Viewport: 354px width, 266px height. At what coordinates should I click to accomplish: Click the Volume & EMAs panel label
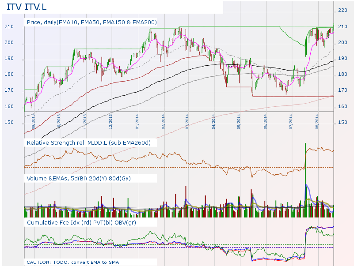click(x=79, y=179)
